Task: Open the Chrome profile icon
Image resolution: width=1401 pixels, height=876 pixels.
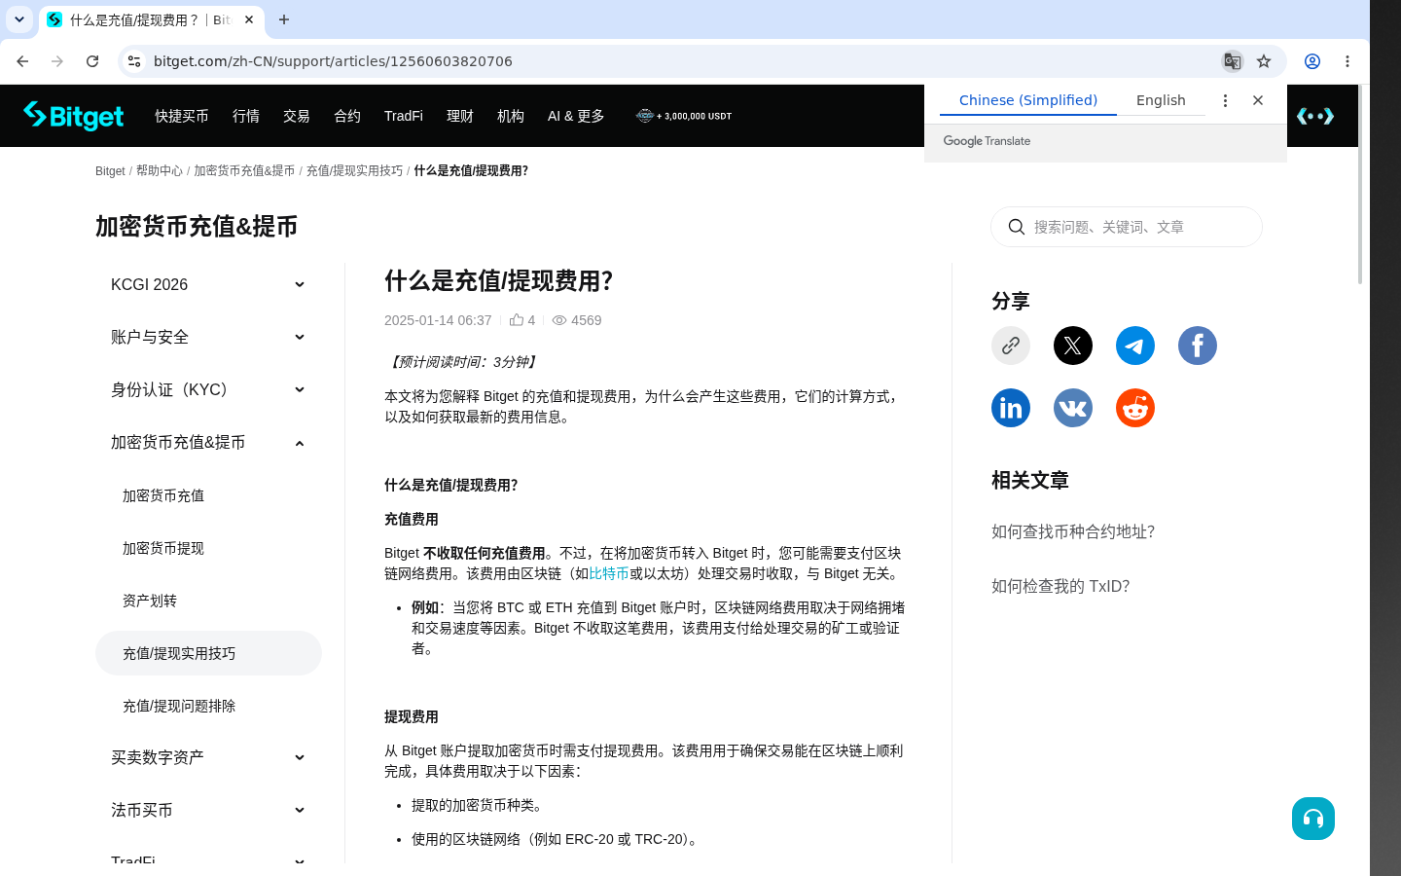Action: (x=1312, y=61)
